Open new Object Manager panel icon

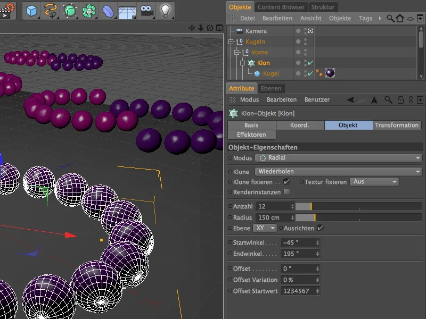coord(420,19)
